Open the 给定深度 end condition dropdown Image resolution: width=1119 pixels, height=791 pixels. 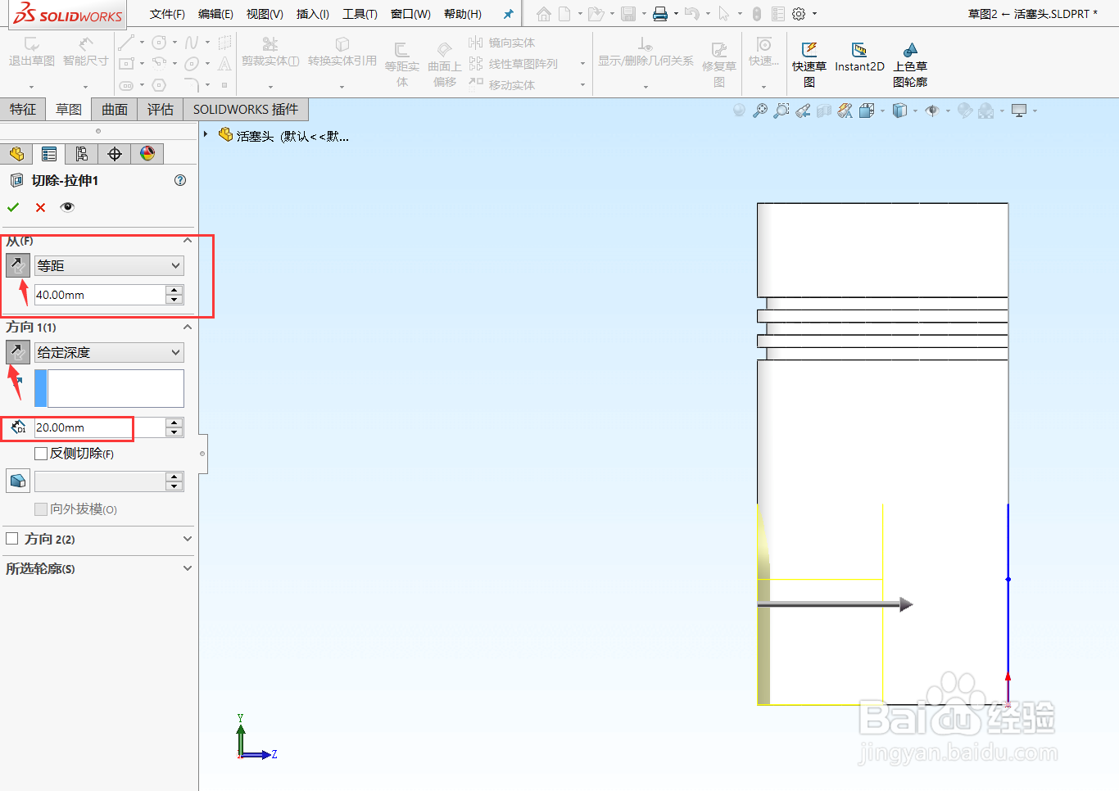click(x=109, y=352)
